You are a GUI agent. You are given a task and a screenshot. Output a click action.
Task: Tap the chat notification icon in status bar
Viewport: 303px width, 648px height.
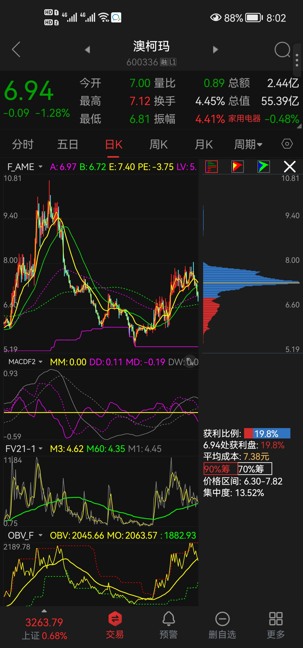tap(116, 17)
